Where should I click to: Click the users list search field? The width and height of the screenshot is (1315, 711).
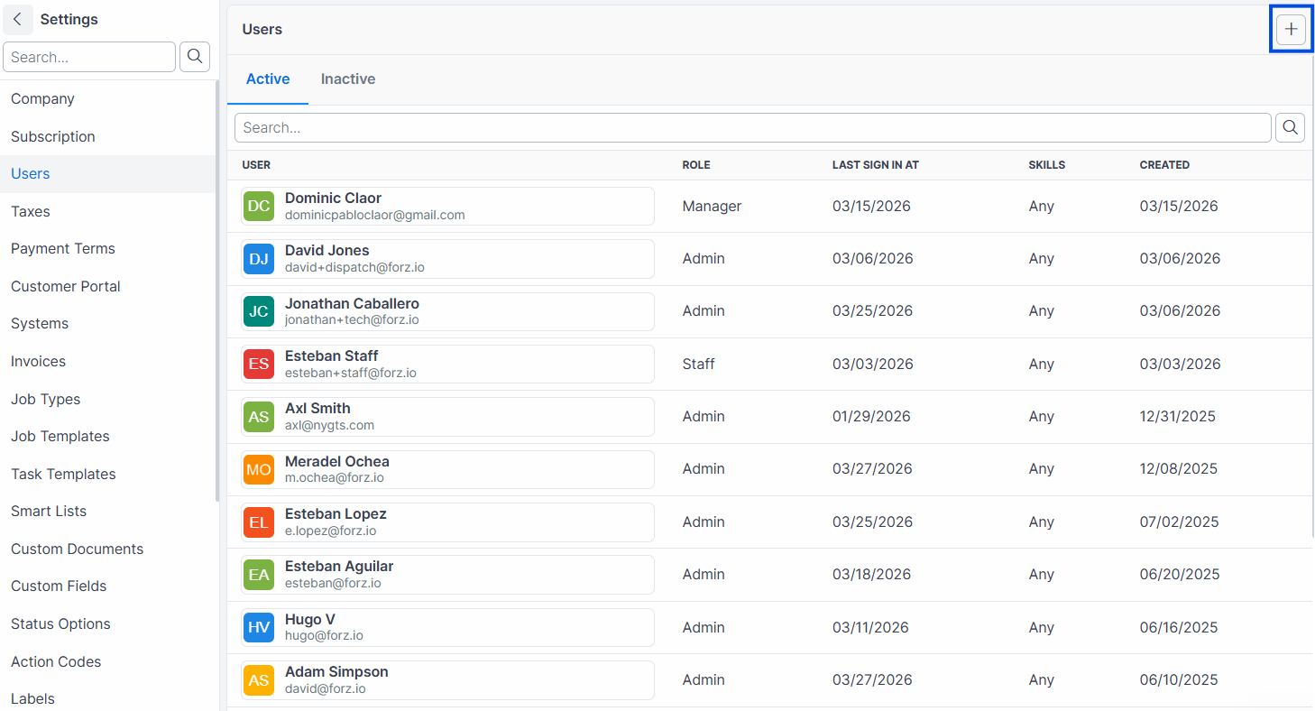tap(753, 127)
